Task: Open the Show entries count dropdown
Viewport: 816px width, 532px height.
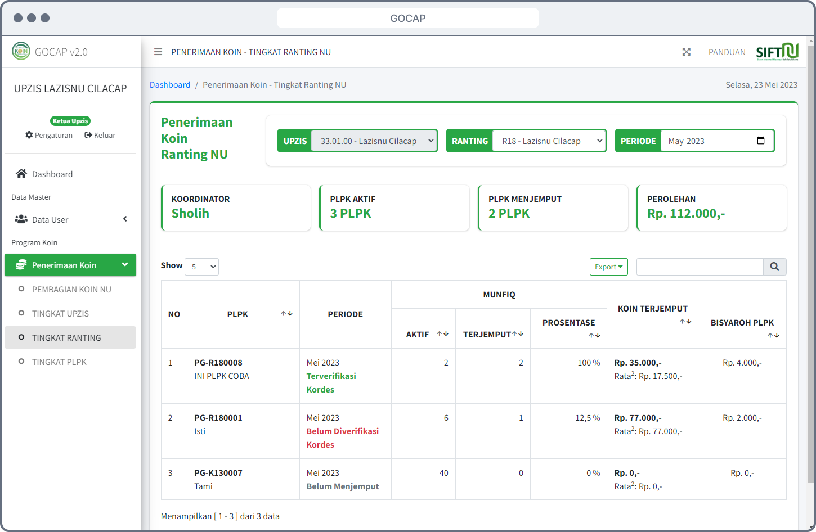Action: point(201,267)
